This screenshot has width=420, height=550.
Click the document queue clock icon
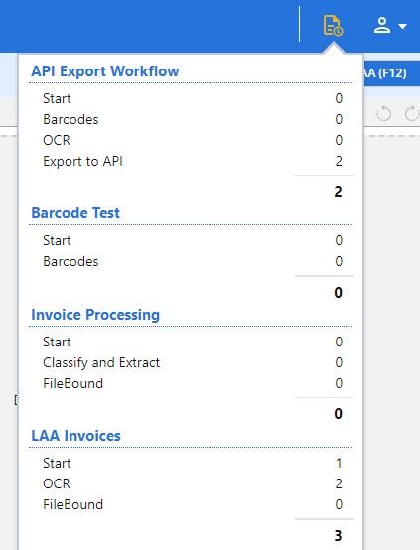[x=333, y=25]
